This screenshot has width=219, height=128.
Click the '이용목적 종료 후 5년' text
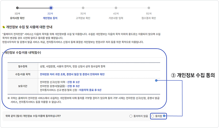[90, 90]
